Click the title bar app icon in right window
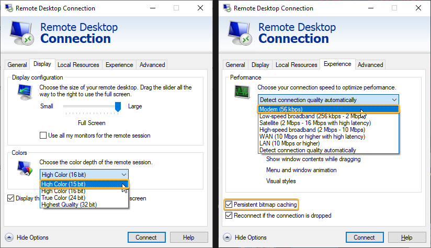The height and width of the screenshot is (248, 431). coord(227,8)
